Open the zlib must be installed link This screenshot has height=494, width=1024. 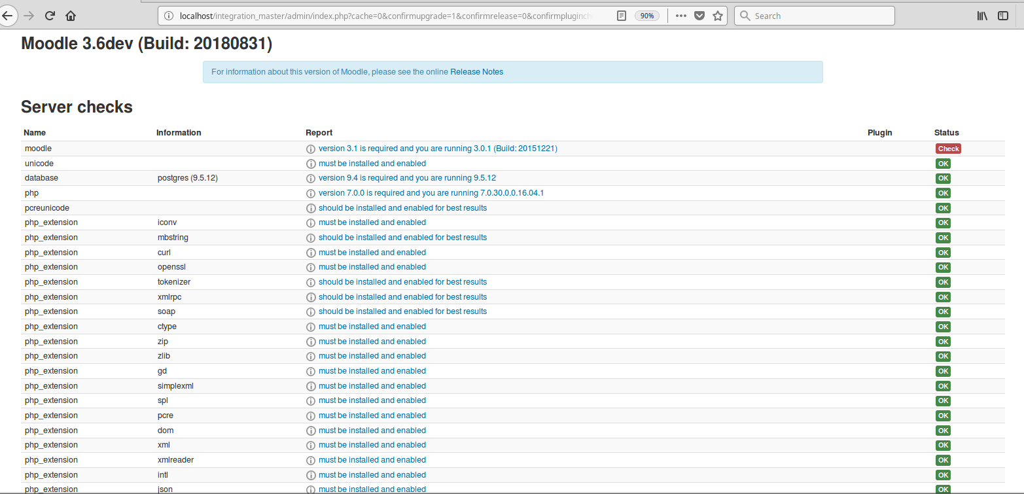click(372, 356)
